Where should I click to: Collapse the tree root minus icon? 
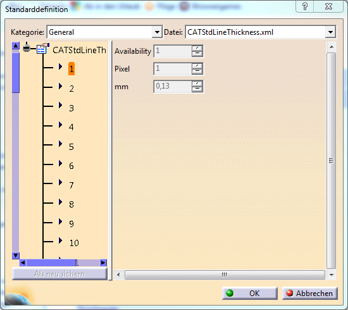click(27, 48)
